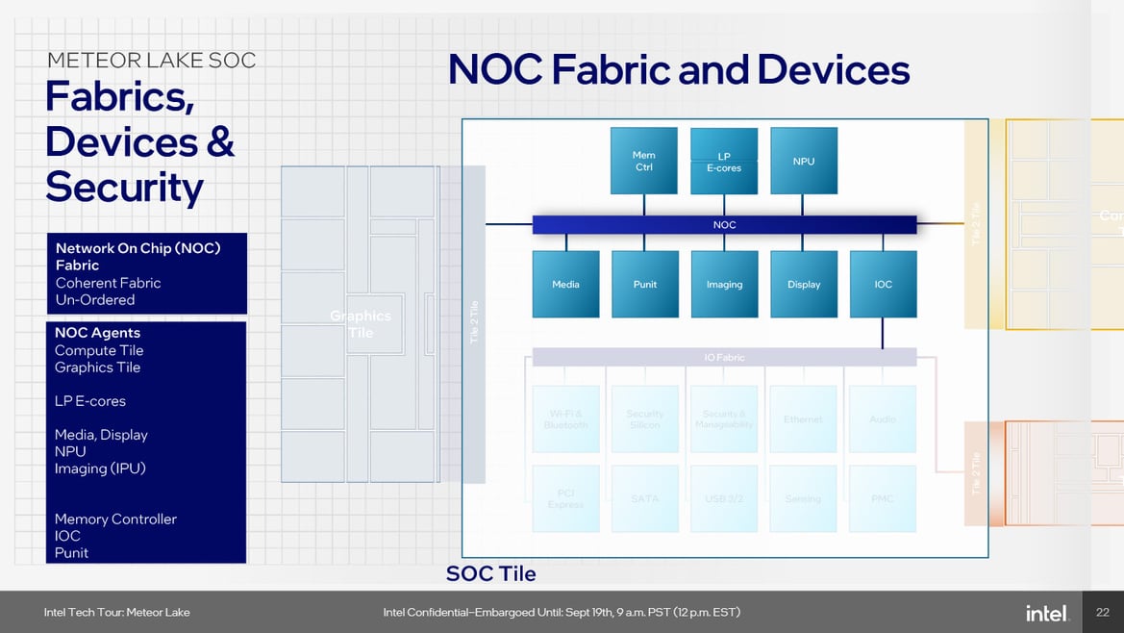Image resolution: width=1124 pixels, height=633 pixels.
Task: Click the orange Tile 2 Tile connector strip
Action: pyautogui.click(x=976, y=473)
